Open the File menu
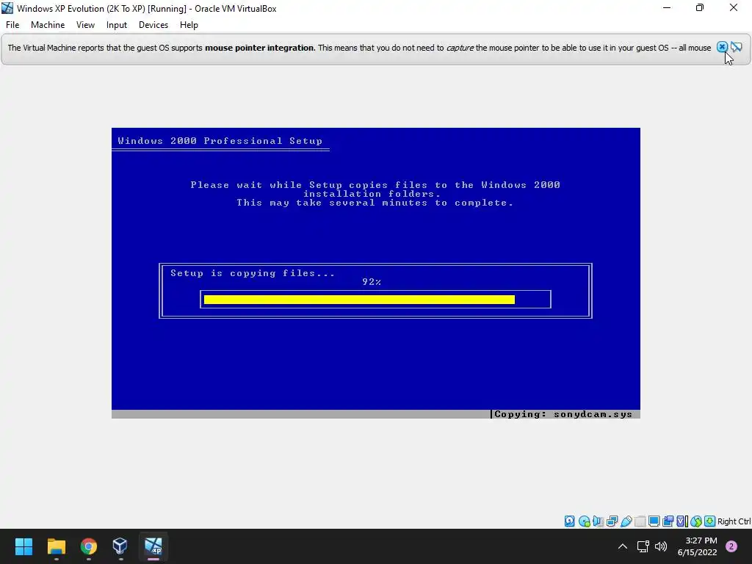The width and height of the screenshot is (752, 564). coord(12,25)
